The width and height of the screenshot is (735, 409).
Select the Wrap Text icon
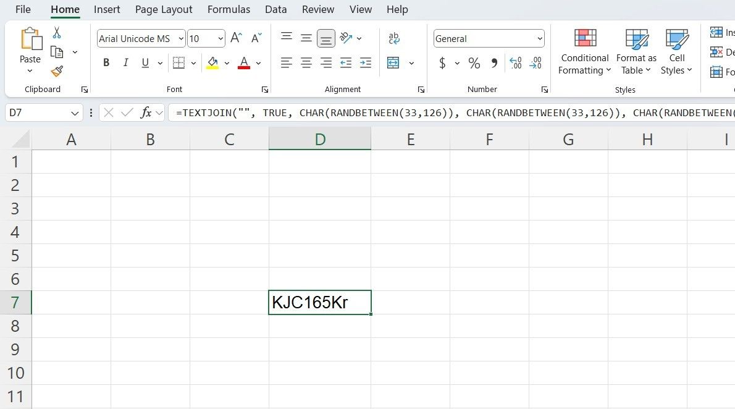[x=394, y=38]
